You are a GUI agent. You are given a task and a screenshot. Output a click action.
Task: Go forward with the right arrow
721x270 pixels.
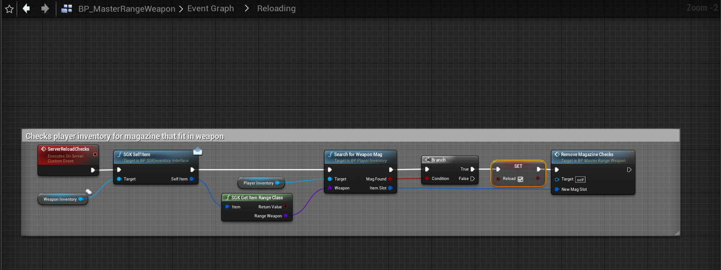point(45,9)
